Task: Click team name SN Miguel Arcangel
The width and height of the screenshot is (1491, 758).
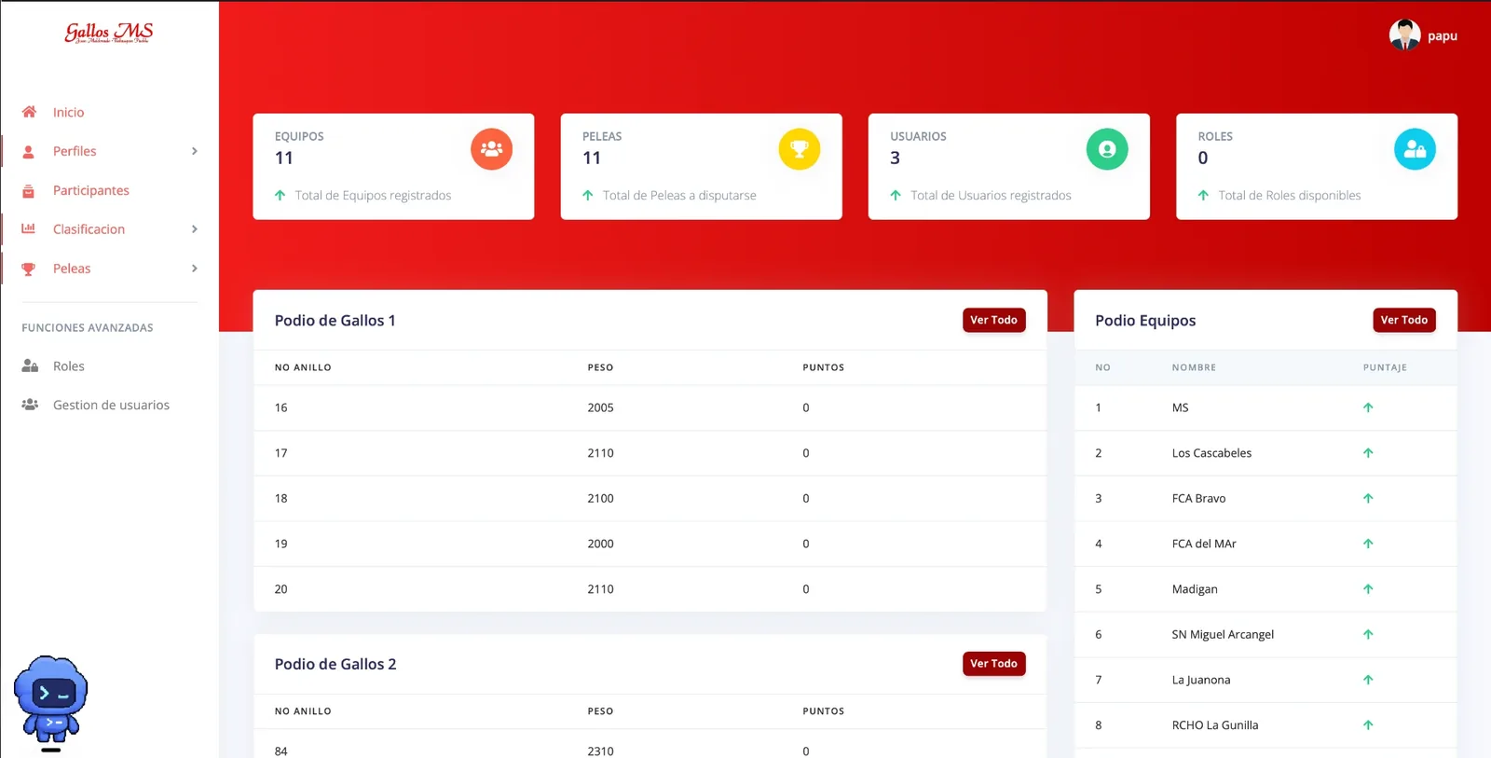Action: (1223, 634)
